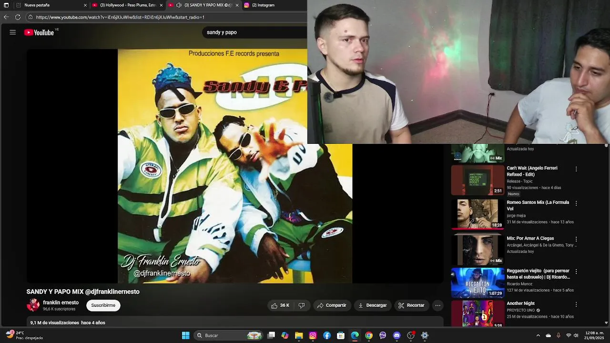Open Reggaetón viejito thumbnail

[478, 282]
